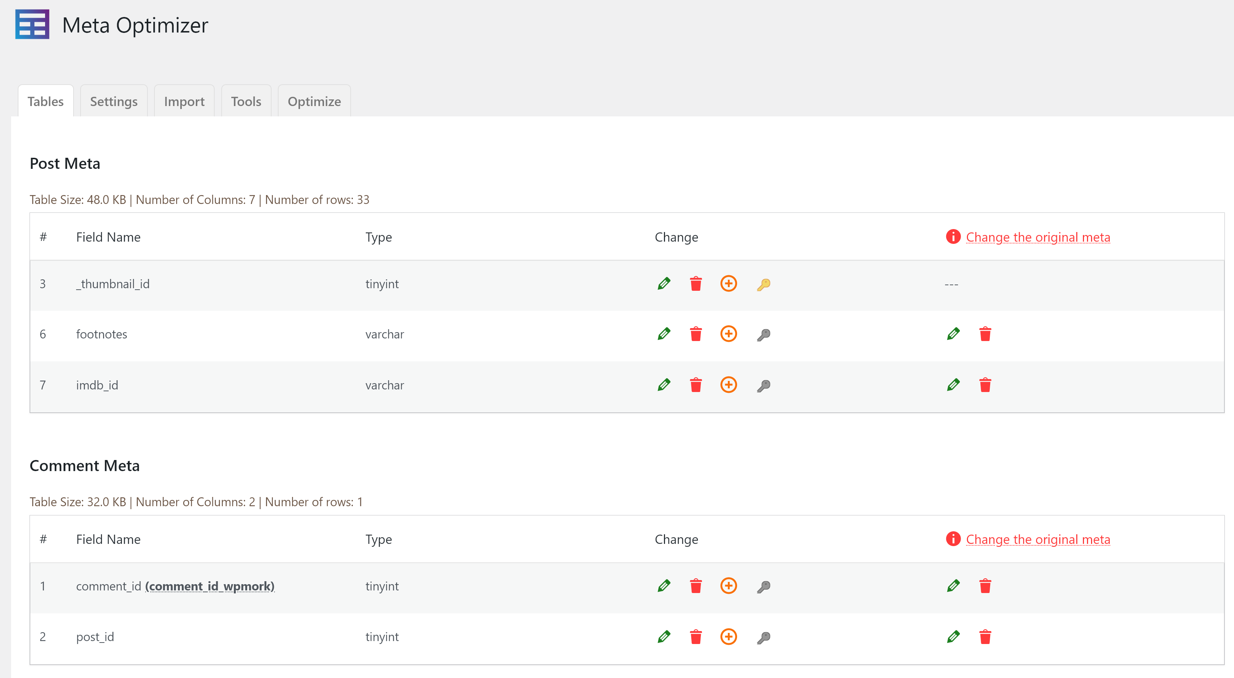Click the Meta Optimizer logo icon
This screenshot has width=1234, height=678.
(x=32, y=24)
